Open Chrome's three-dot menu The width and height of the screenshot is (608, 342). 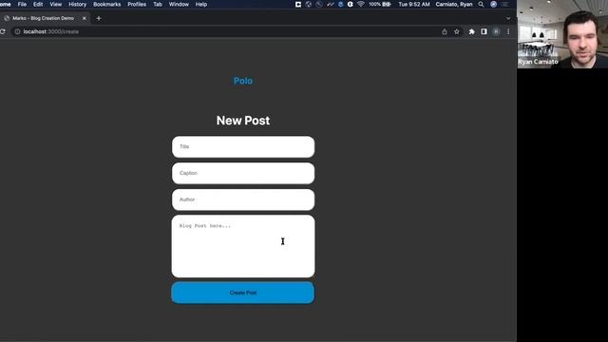[508, 31]
